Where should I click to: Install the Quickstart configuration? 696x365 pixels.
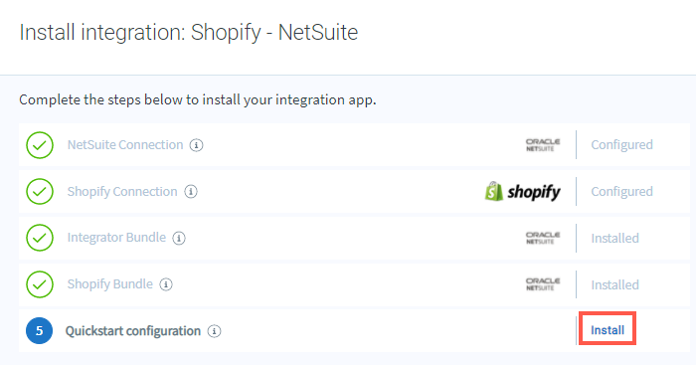[608, 330]
